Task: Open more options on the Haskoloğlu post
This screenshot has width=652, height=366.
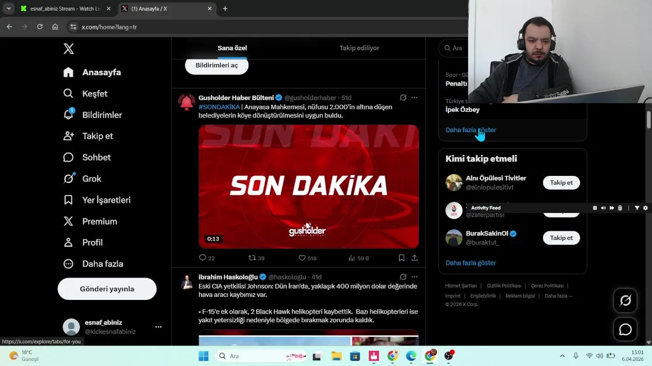Action: [415, 277]
